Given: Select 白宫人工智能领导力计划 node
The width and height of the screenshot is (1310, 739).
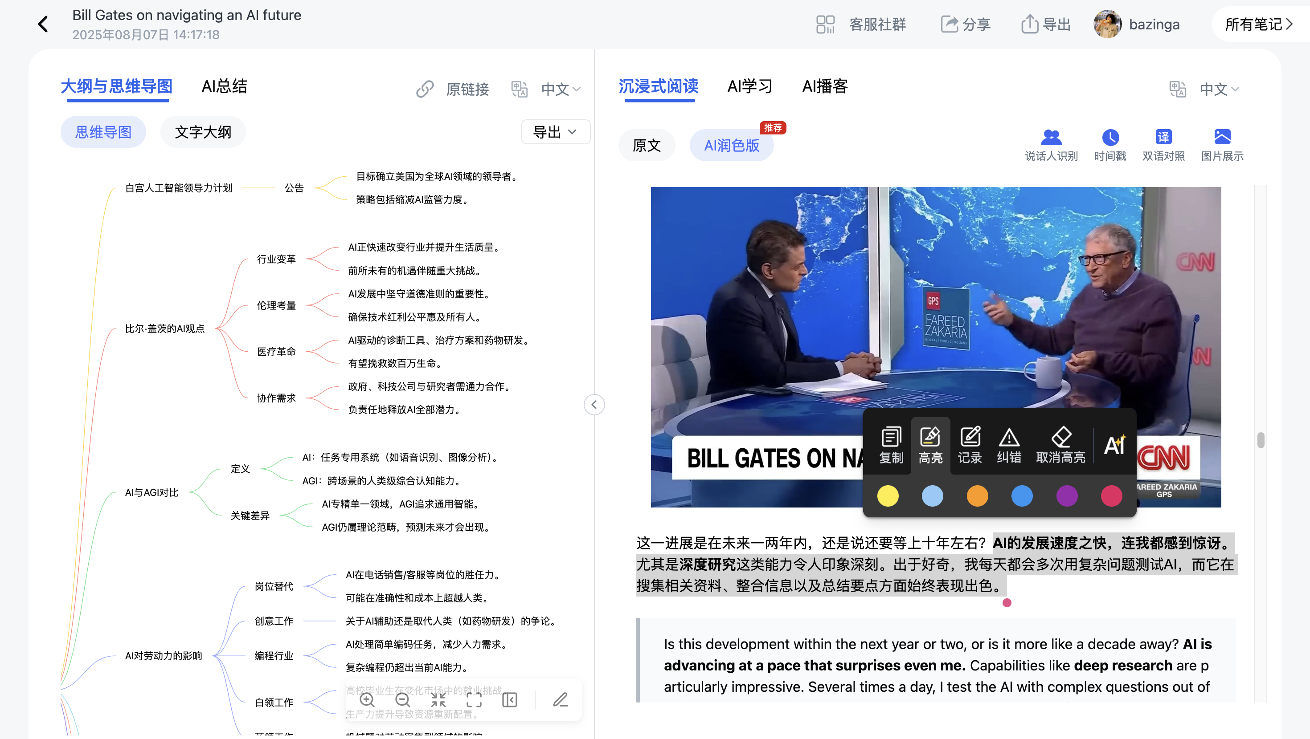Looking at the screenshot, I should point(179,188).
